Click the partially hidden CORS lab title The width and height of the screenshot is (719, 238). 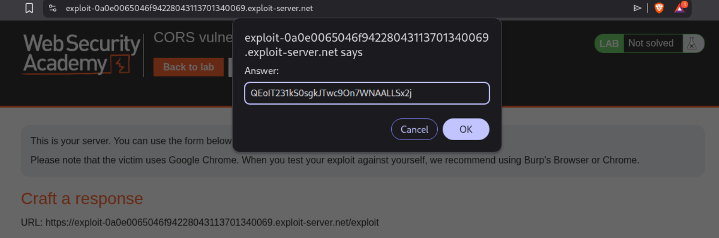(192, 37)
